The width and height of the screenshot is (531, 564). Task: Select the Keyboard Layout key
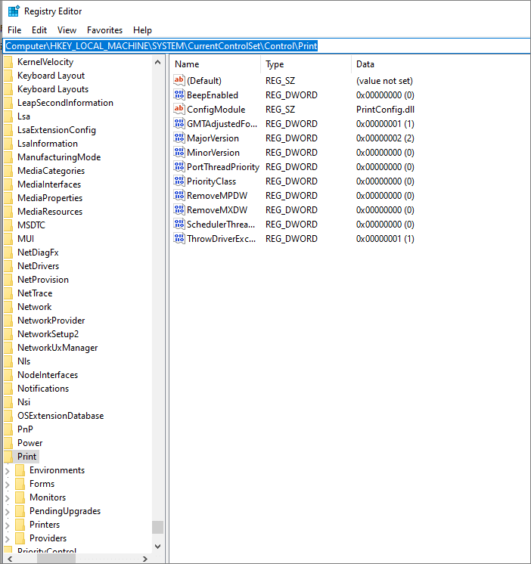click(x=51, y=76)
